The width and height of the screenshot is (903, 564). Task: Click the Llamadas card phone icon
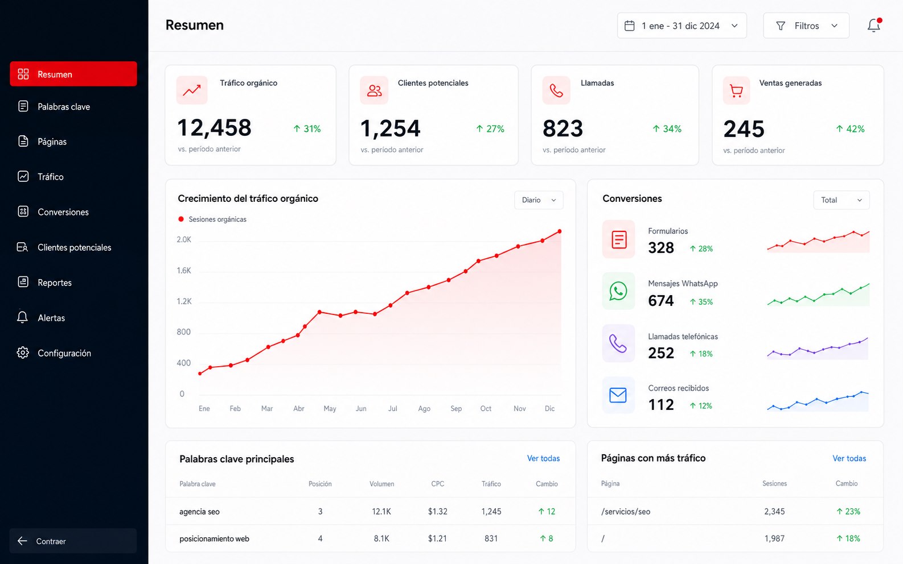[x=556, y=90]
